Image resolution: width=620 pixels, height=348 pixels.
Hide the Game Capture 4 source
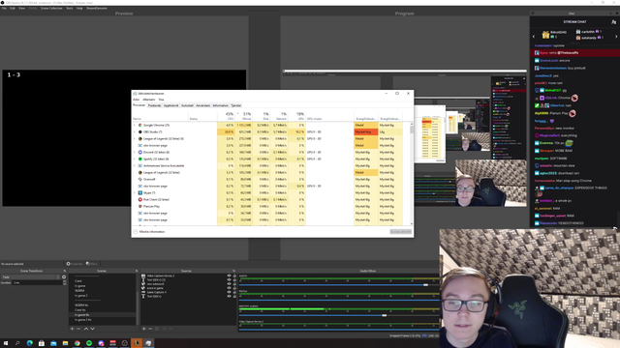tap(229, 292)
